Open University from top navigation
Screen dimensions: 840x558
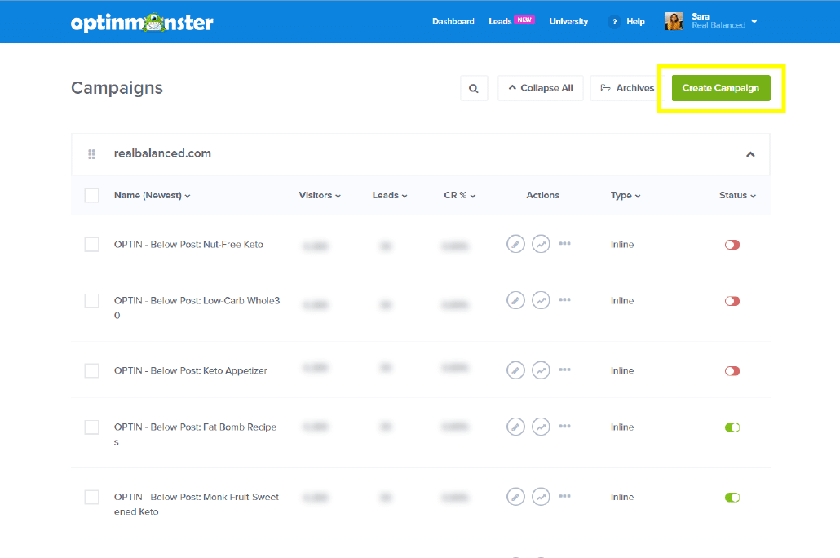569,21
